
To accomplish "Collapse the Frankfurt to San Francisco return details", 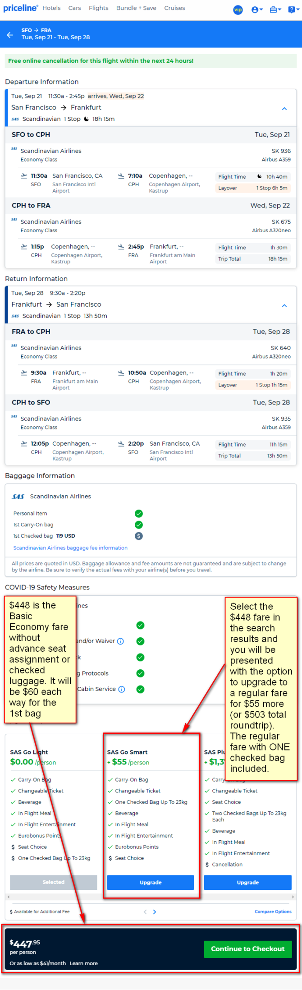I will point(284,306).
